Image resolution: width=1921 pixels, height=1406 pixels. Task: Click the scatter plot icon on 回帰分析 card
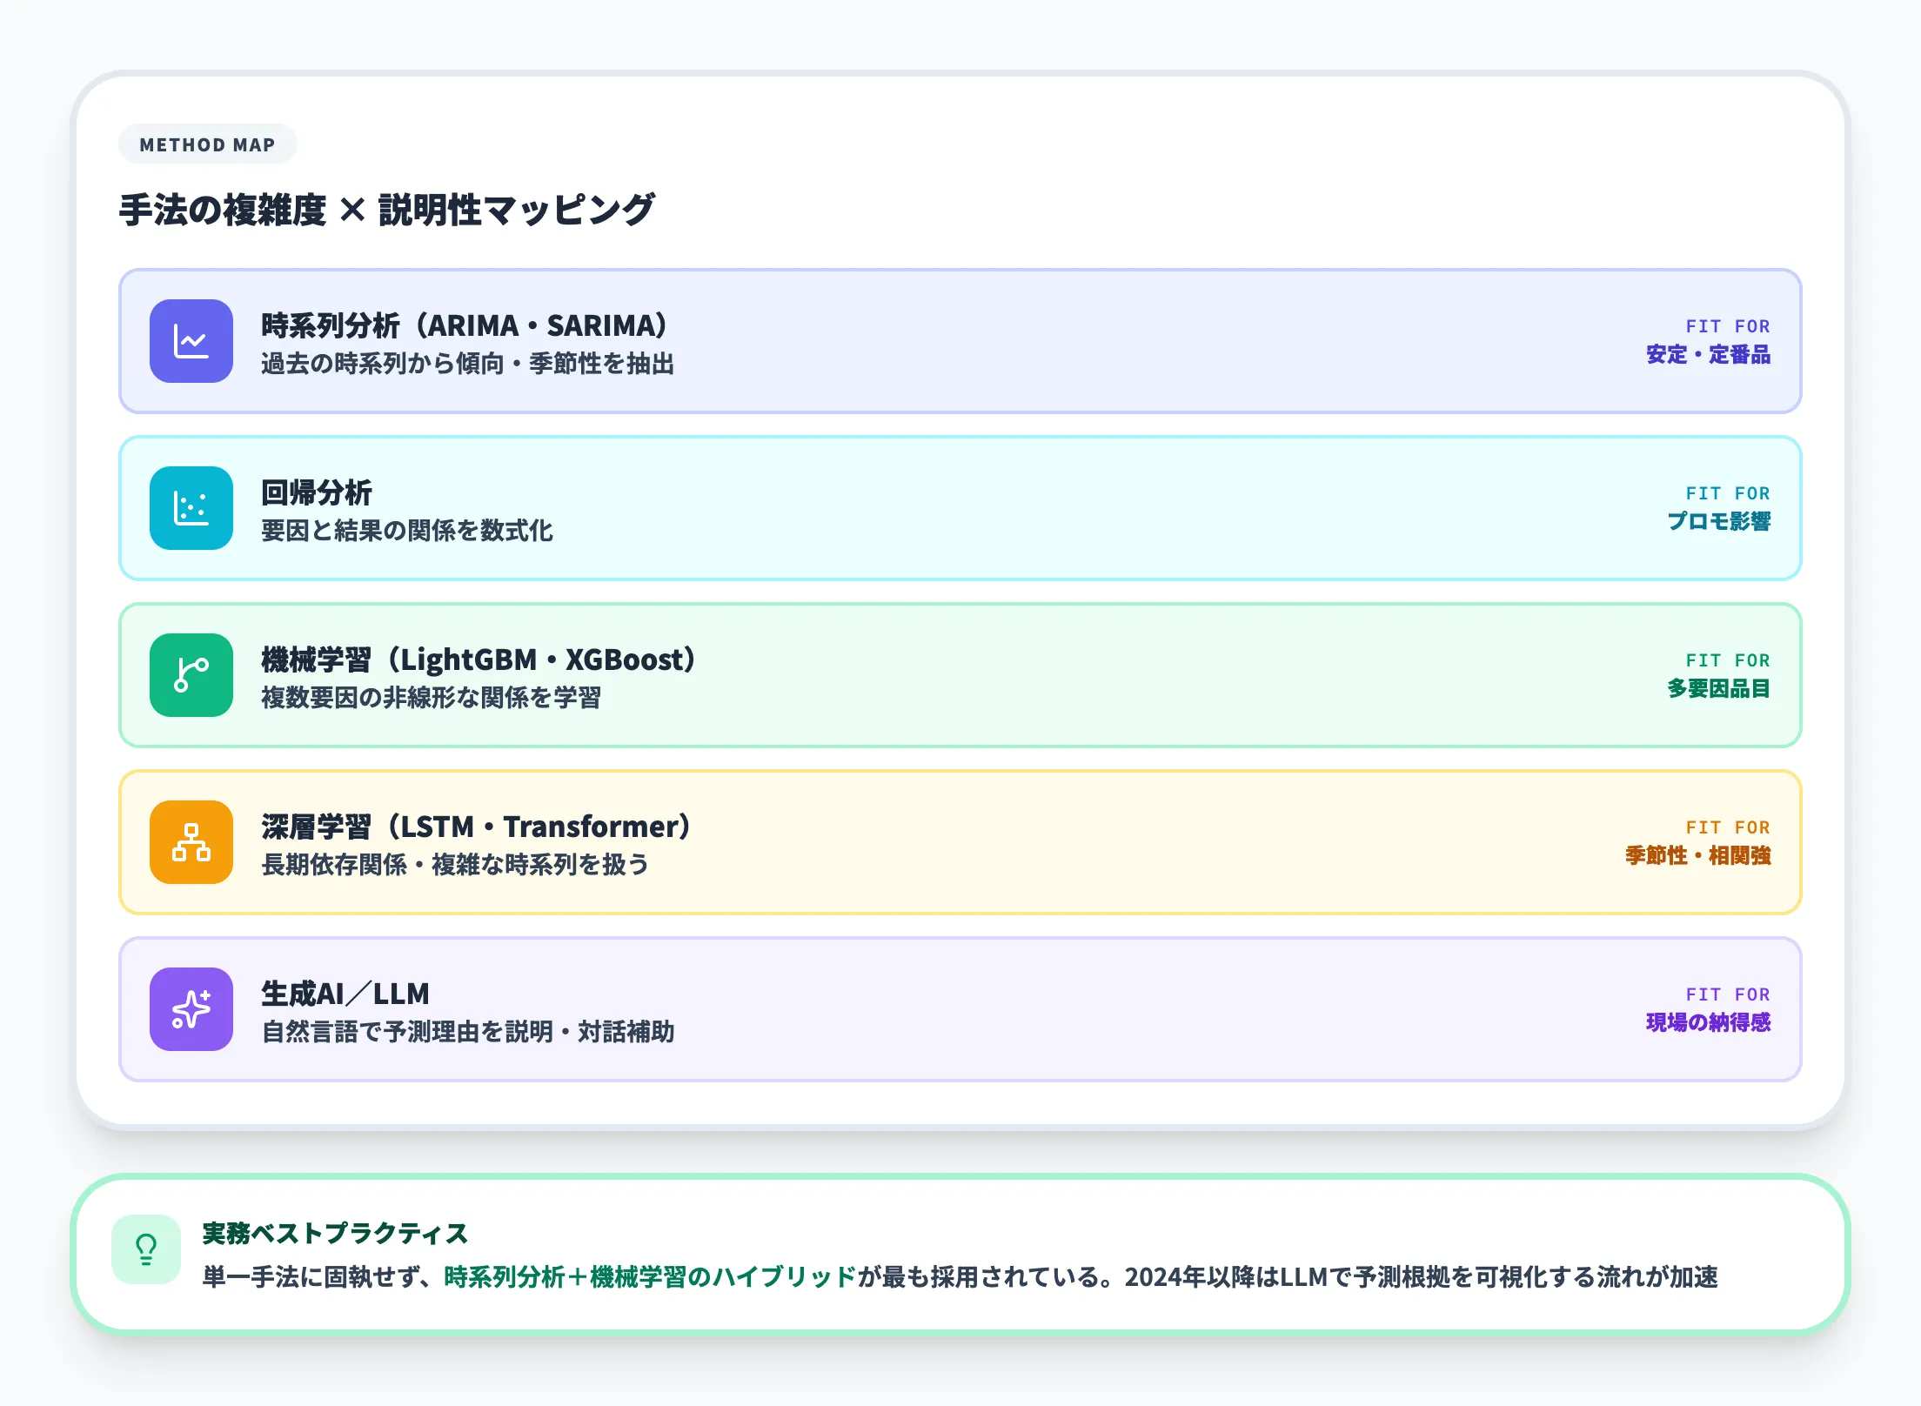tap(191, 509)
